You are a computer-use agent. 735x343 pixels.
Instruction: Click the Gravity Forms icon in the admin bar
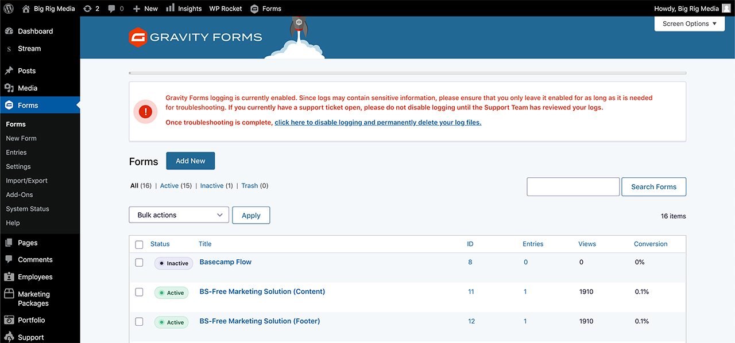[254, 9]
